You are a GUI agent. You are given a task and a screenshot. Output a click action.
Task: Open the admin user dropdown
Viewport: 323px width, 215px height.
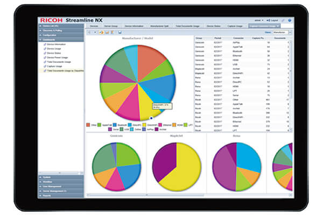point(259,20)
